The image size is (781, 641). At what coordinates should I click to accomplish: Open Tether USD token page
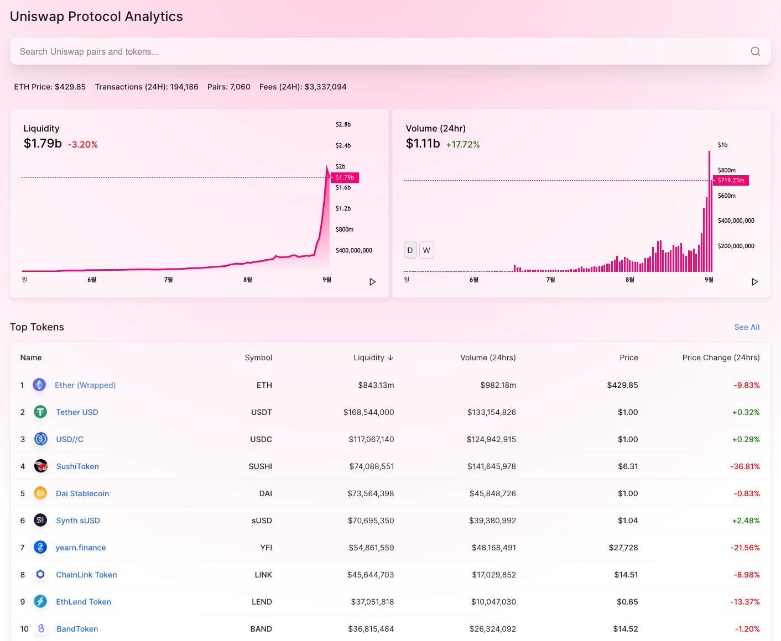(x=77, y=412)
